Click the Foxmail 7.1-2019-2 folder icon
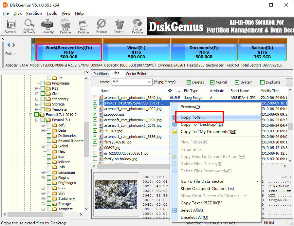294x226 pixels. (x=42, y=115)
